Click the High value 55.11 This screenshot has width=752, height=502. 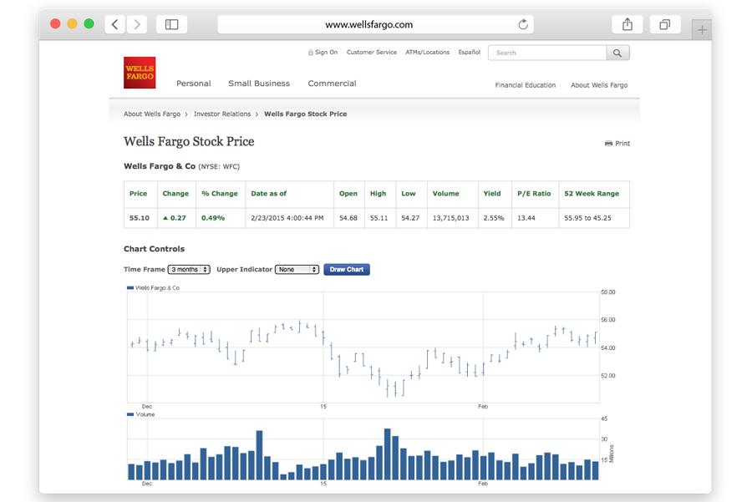click(379, 218)
